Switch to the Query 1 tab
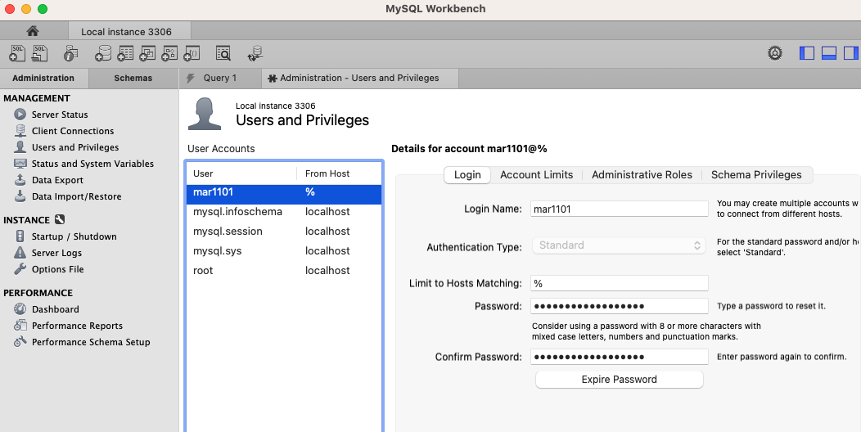861x432 pixels. [x=220, y=78]
